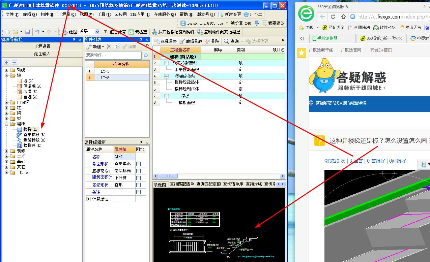Image resolution: width=430 pixels, height=262 pixels.
Task: Click the Undo arrow icon
Action: (37, 32)
